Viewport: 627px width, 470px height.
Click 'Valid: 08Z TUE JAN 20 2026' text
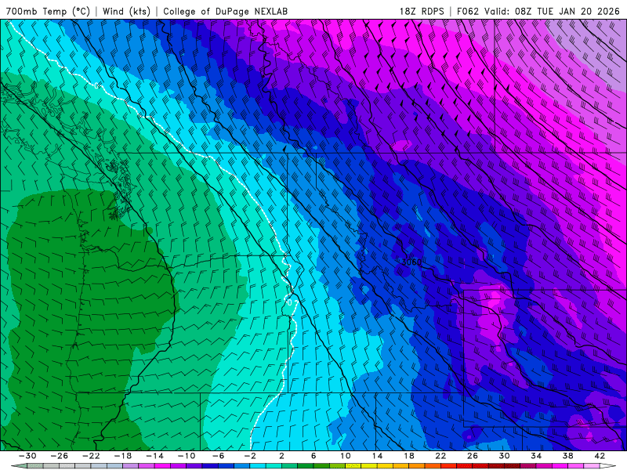pyautogui.click(x=553, y=11)
